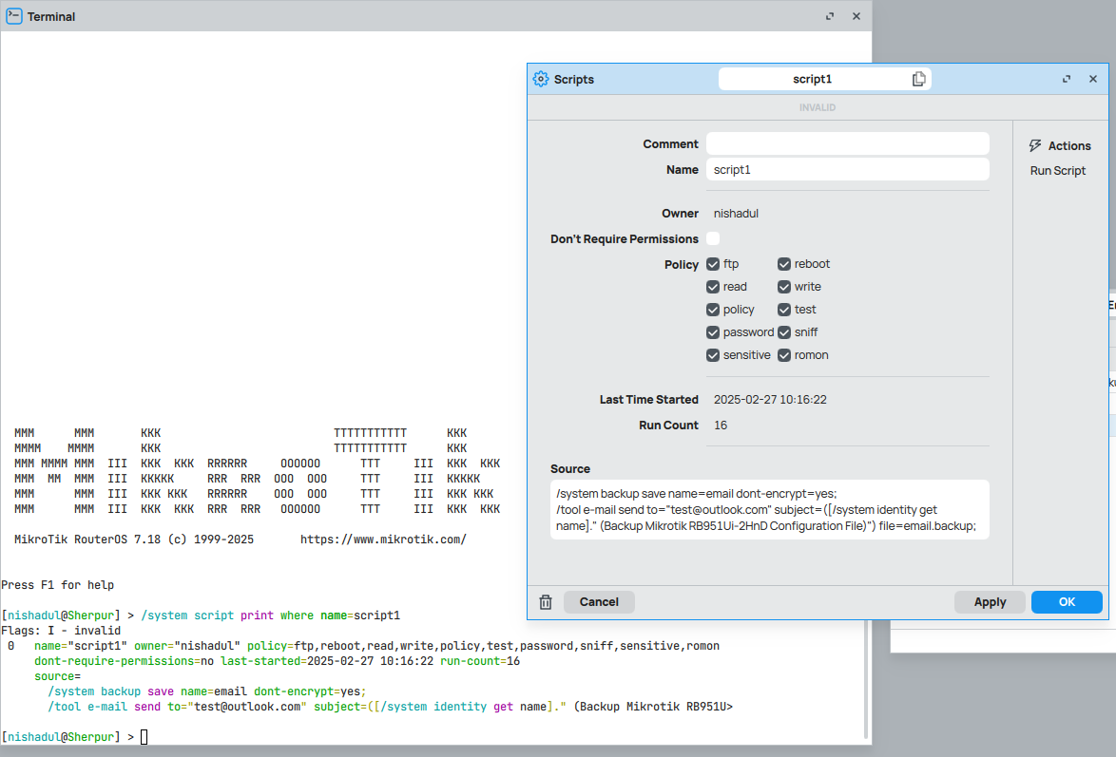This screenshot has height=757, width=1116.
Task: Uncheck the ftp policy checkbox
Action: (713, 264)
